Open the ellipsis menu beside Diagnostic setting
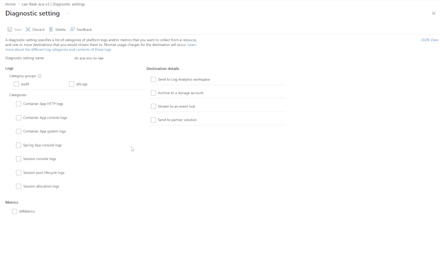Screen dimensions: 442x263 [x=69, y=13]
